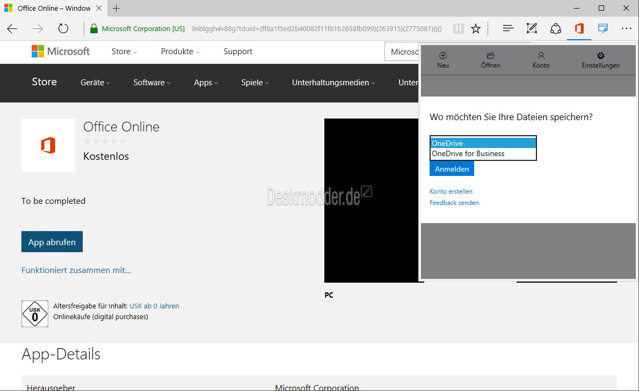The width and height of the screenshot is (639, 391).
Task: Select the Office Online browser tab
Action: coord(54,8)
